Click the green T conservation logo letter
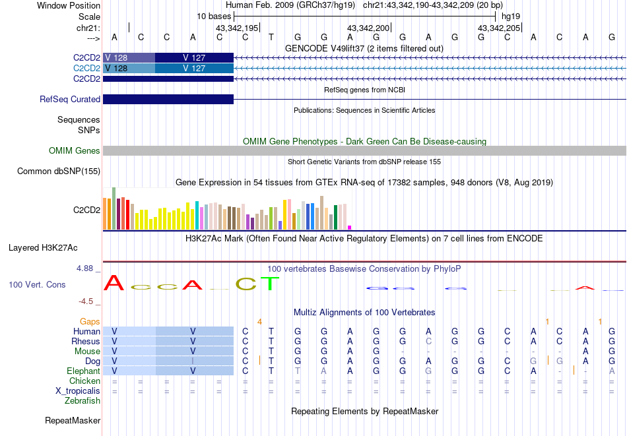Screen dimensions: 627x436 pos(271,284)
